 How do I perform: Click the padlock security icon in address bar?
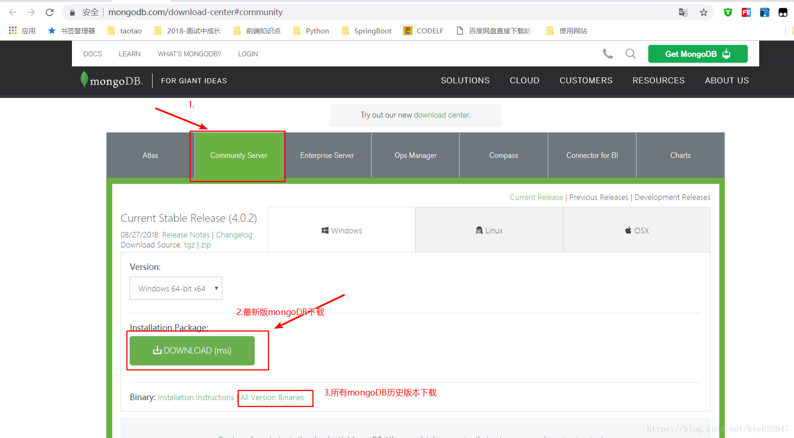(72, 12)
